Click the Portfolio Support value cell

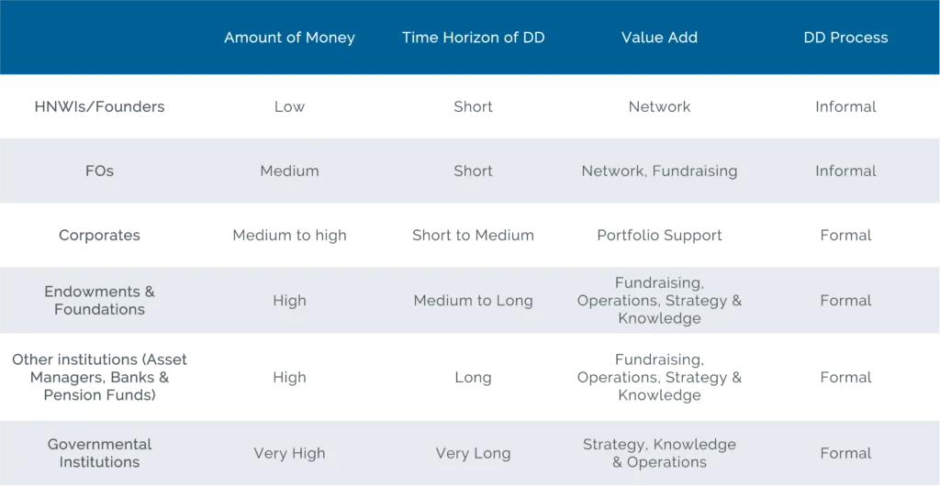pos(659,236)
